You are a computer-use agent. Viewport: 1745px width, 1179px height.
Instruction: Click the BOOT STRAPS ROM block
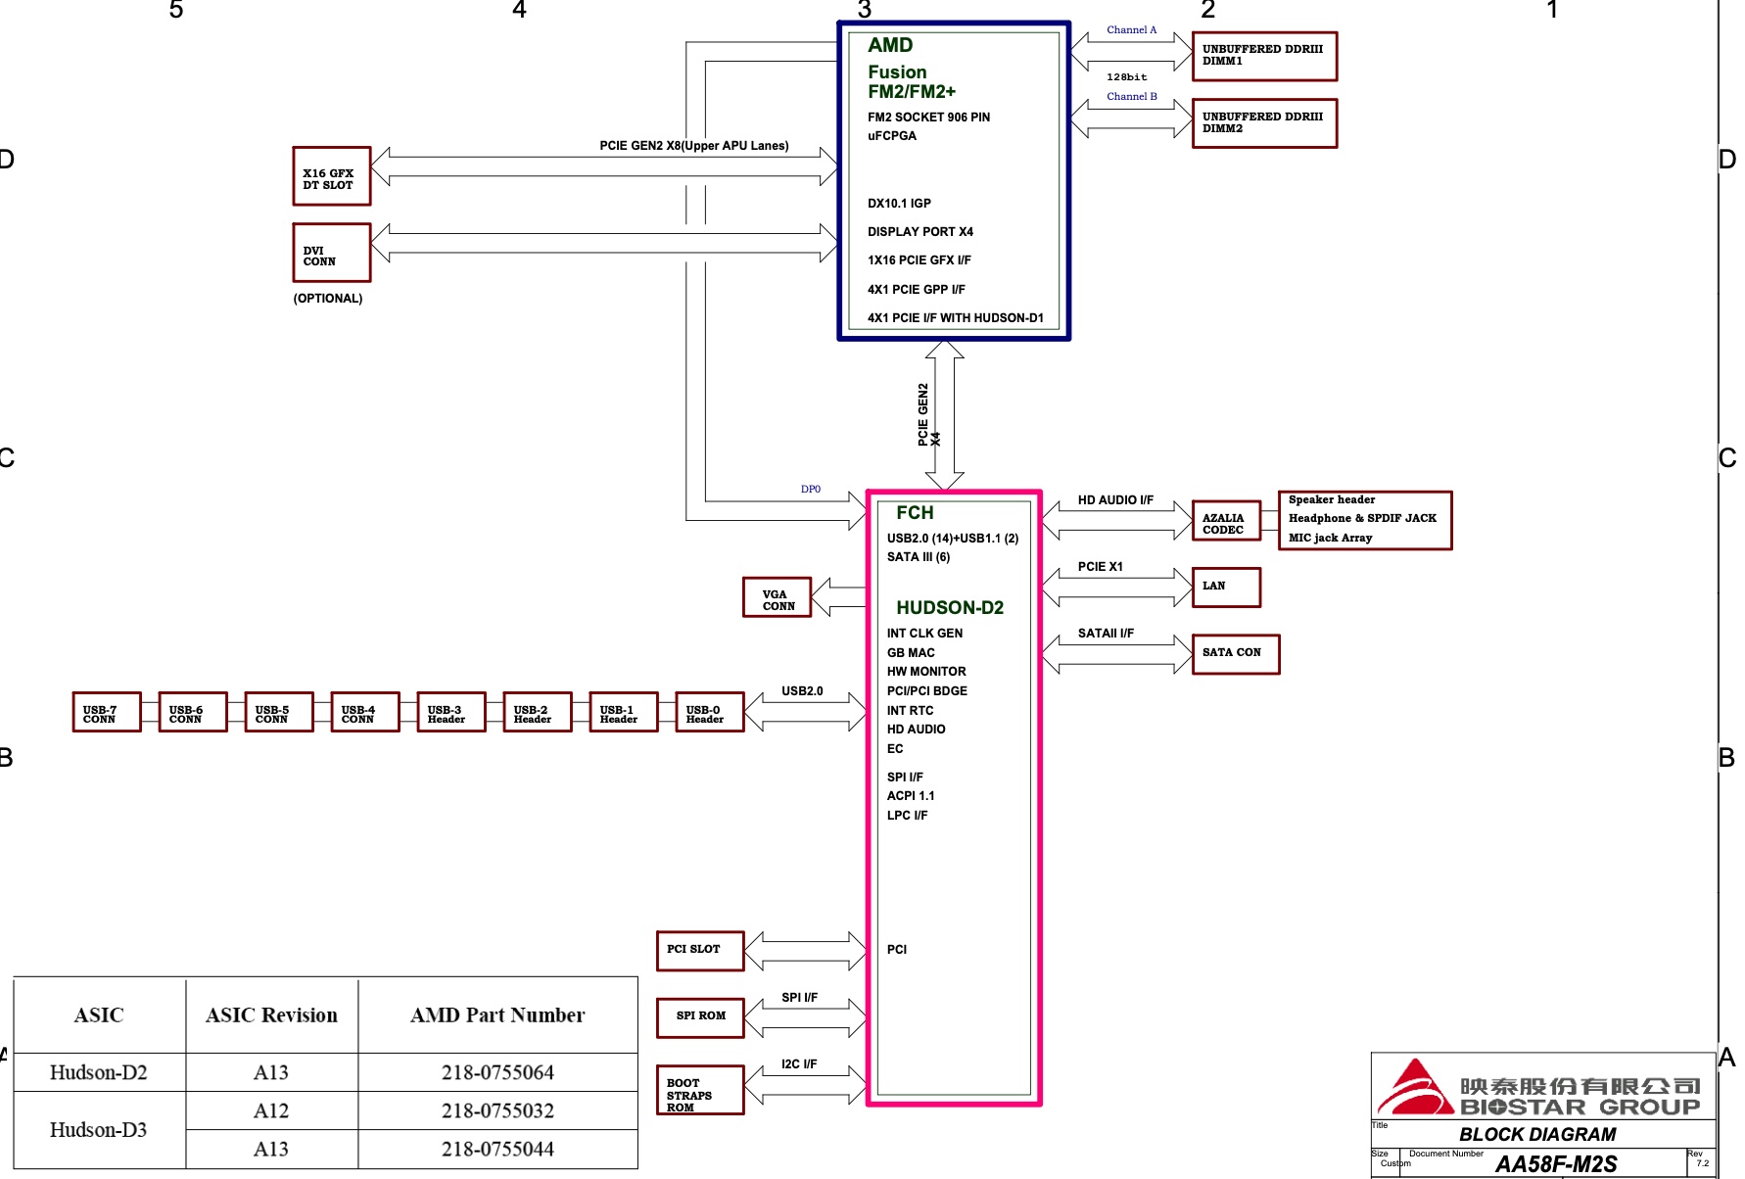pos(699,1089)
